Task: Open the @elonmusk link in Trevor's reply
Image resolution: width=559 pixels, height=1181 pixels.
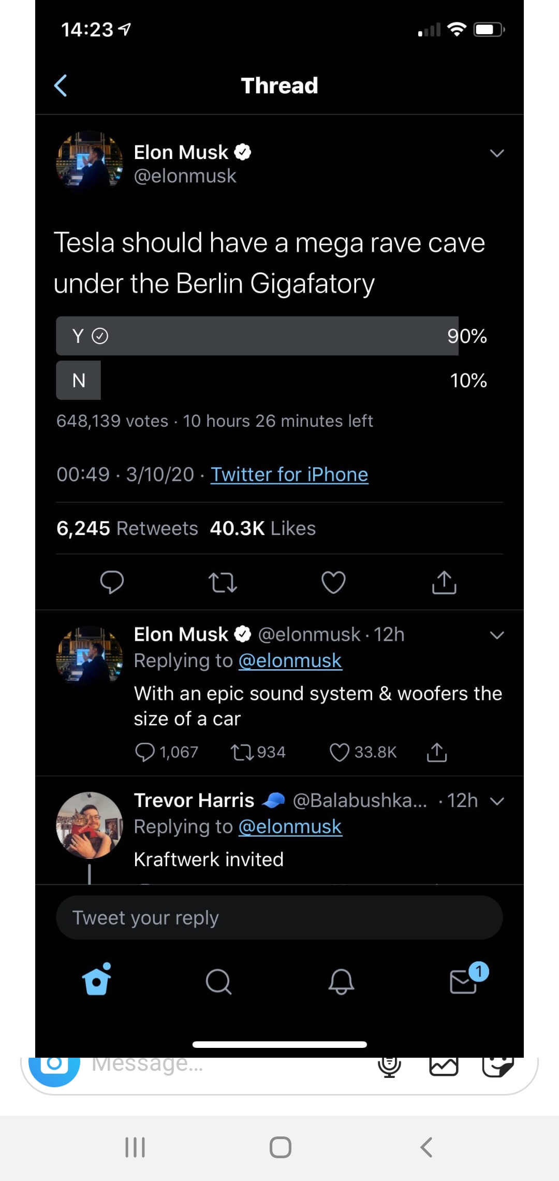Action: pyautogui.click(x=290, y=827)
